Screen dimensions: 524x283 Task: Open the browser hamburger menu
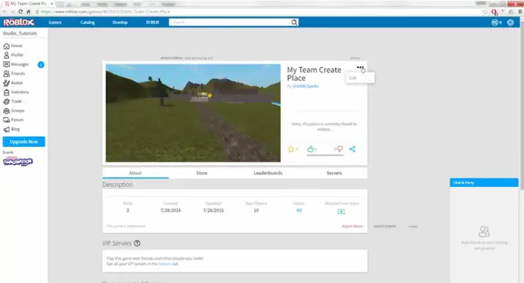point(520,12)
